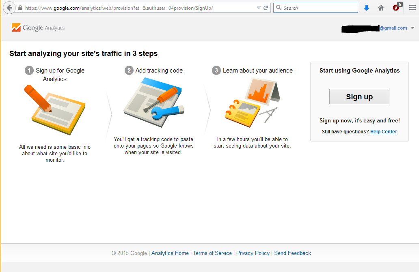The width and height of the screenshot is (419, 272).
Task: Click the uBlock extension icon
Action: pos(396,7)
